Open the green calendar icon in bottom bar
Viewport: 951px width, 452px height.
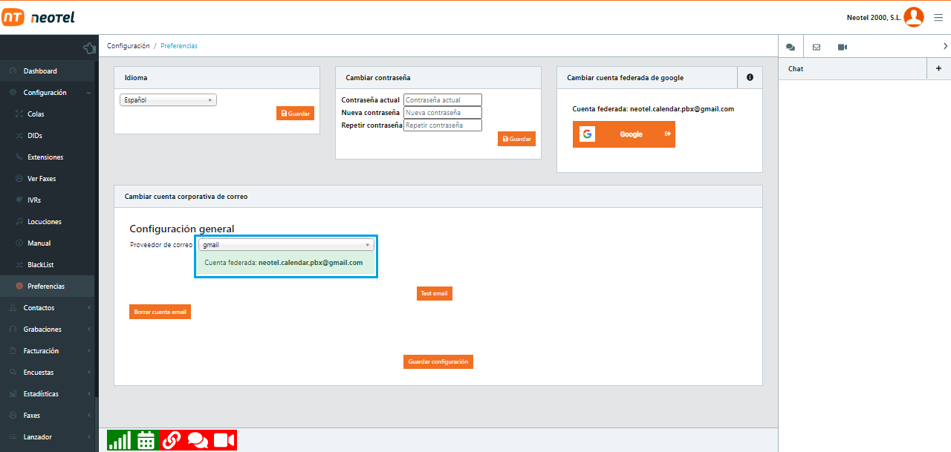(x=146, y=440)
